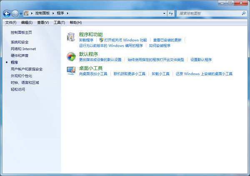Click 控制面板 in the address breadcrumb
The width and height of the screenshot is (250, 176).
point(42,13)
